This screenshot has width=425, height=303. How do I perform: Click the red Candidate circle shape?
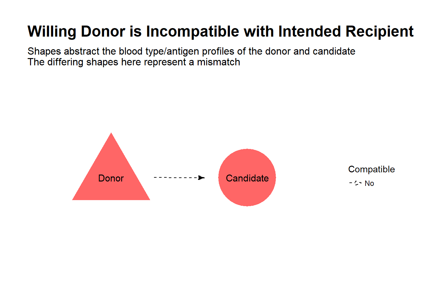pyautogui.click(x=247, y=177)
